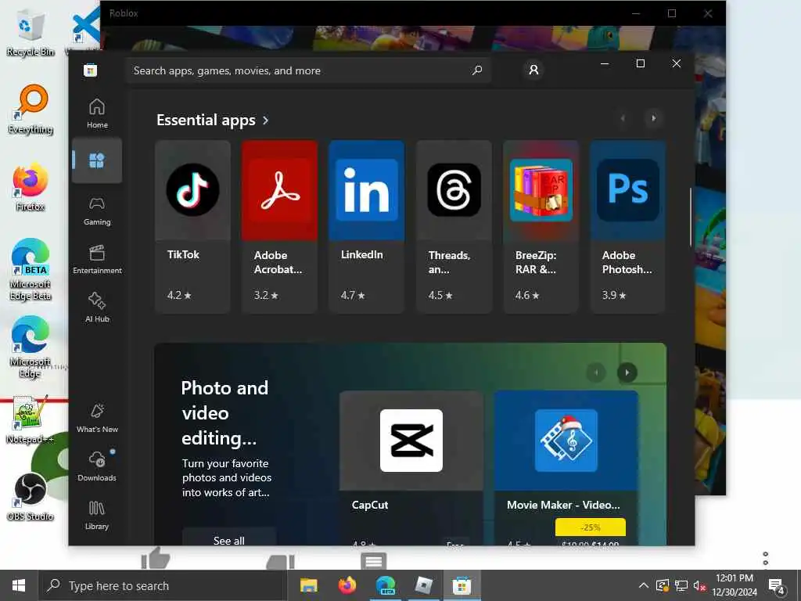Click the See all button

(229, 537)
